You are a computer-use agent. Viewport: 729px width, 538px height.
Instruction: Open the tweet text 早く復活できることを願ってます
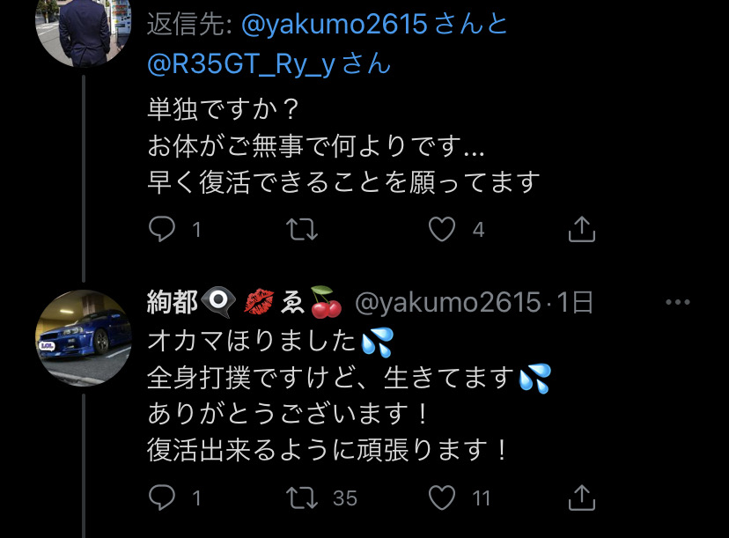coord(344,181)
